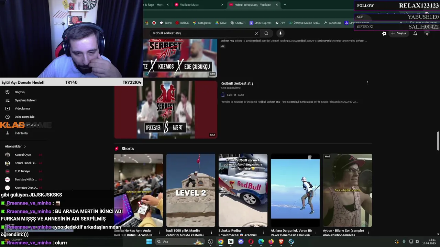Open options for Sokakta Redbull short
This screenshot has height=247, width=440.
(264, 232)
